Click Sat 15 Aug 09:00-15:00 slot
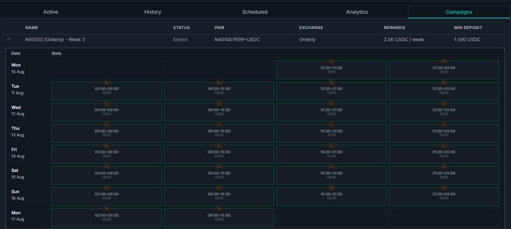Screen dimensions: 511x229 coord(219,175)
